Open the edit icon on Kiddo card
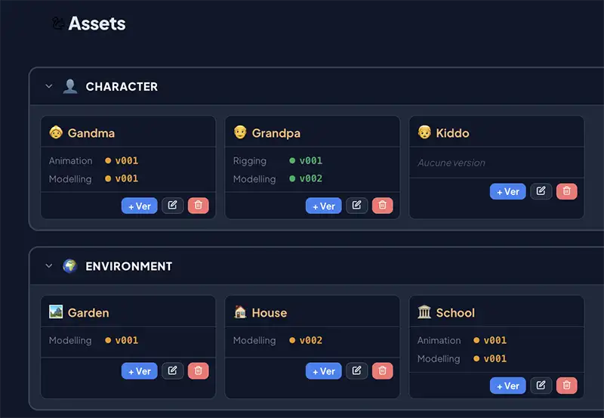 pyautogui.click(x=541, y=191)
